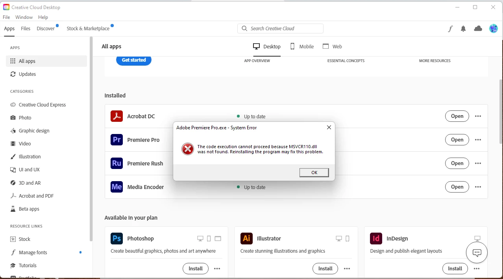Click the Premiere Rush app icon
The width and height of the screenshot is (503, 279).
(117, 163)
